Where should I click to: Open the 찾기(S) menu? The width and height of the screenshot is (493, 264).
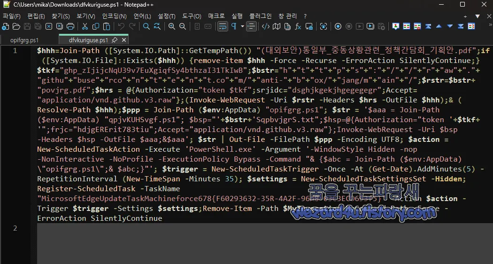coord(61,16)
